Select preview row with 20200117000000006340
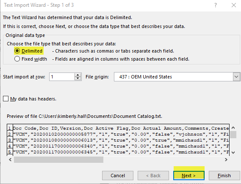 (x=118, y=146)
